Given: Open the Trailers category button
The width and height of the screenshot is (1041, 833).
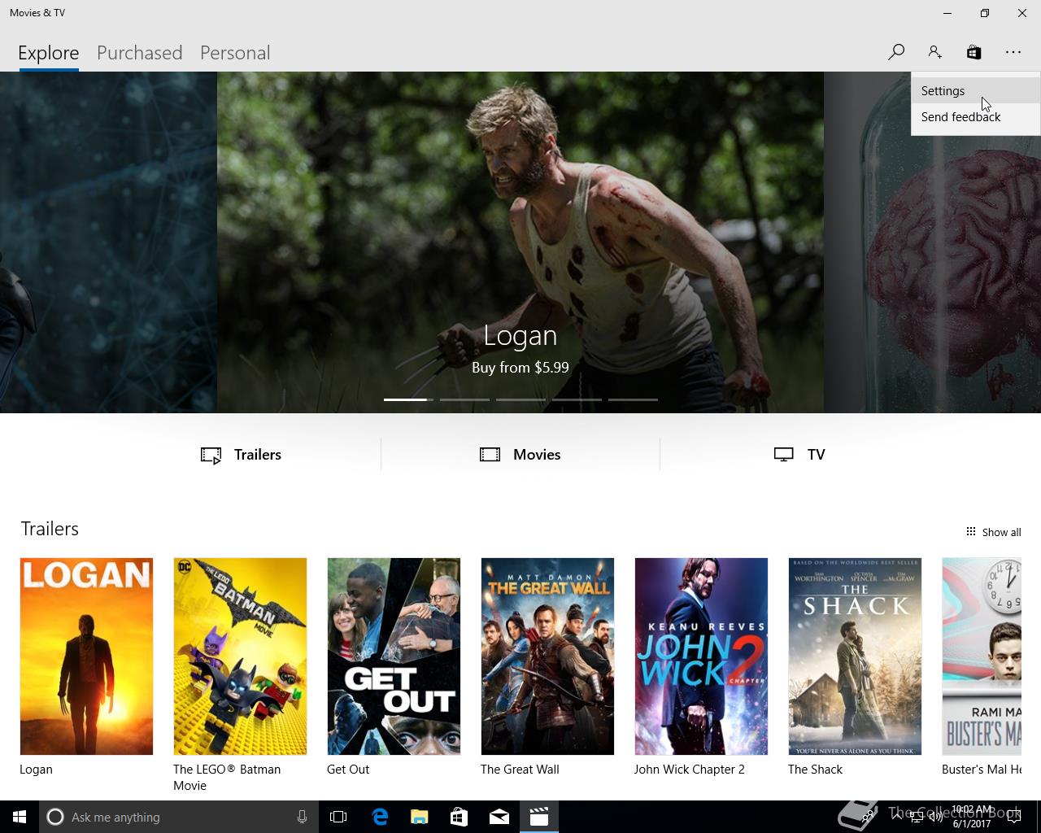Looking at the screenshot, I should (x=241, y=455).
